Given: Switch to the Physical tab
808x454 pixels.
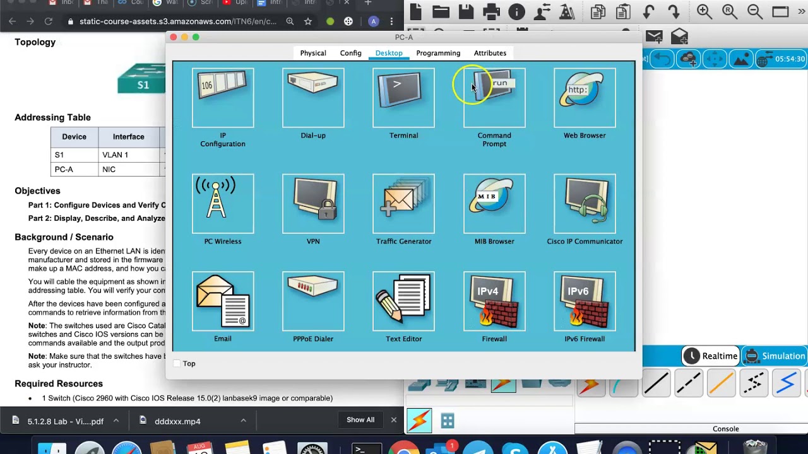Looking at the screenshot, I should click(x=313, y=53).
